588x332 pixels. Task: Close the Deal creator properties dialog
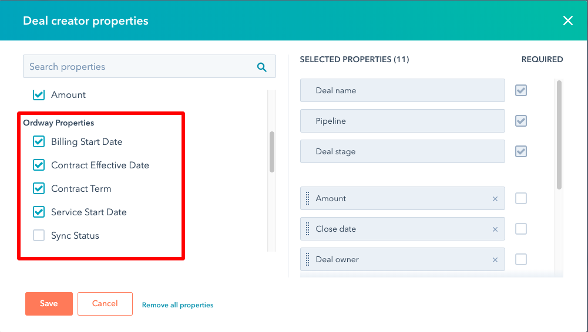coord(568,21)
